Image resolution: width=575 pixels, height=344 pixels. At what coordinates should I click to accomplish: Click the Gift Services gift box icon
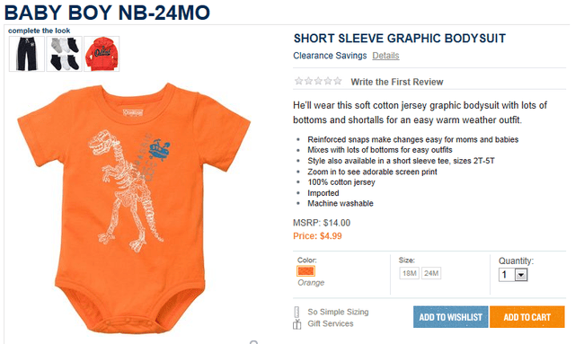coord(296,324)
